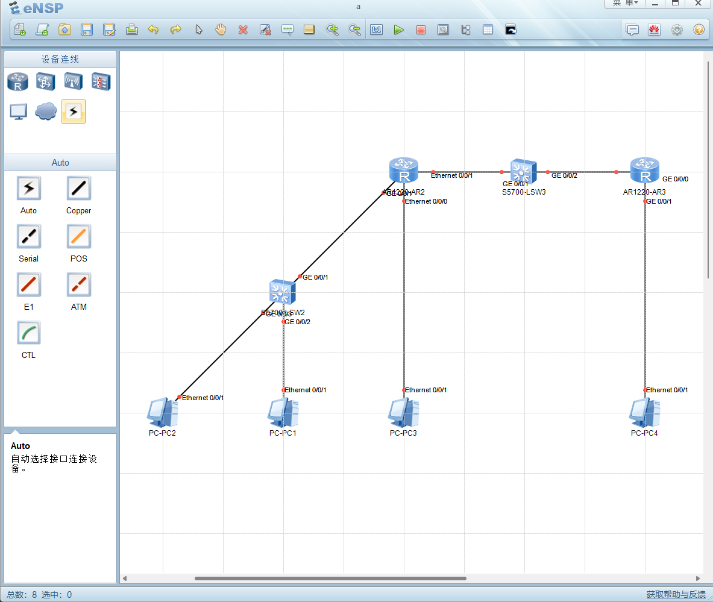Image resolution: width=713 pixels, height=602 pixels.
Task: Click the horizontal canvas scrollbar thumb
Action: 330,578
